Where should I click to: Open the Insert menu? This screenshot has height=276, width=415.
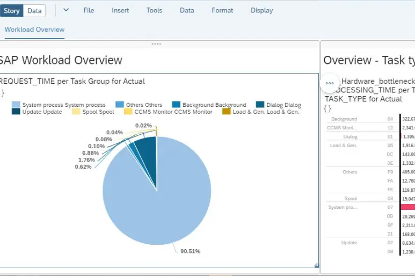(120, 10)
